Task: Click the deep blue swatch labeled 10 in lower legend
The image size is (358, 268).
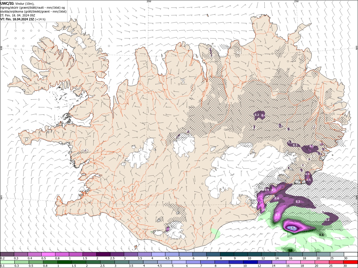Action: tap(251, 262)
